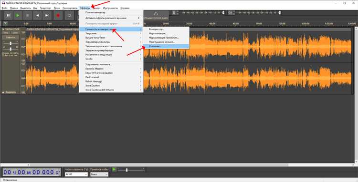This screenshot has height=182, width=358.
Task: Expand Noise removal and repair submenu
Action: click(111, 46)
